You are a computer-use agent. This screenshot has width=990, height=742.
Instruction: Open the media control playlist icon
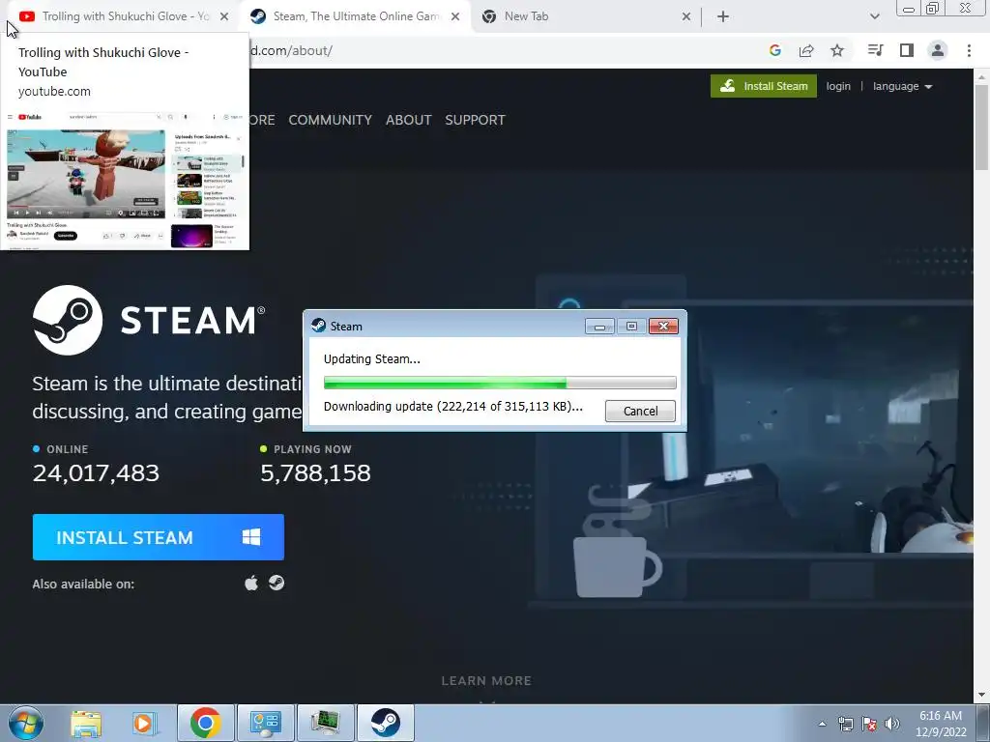(875, 50)
